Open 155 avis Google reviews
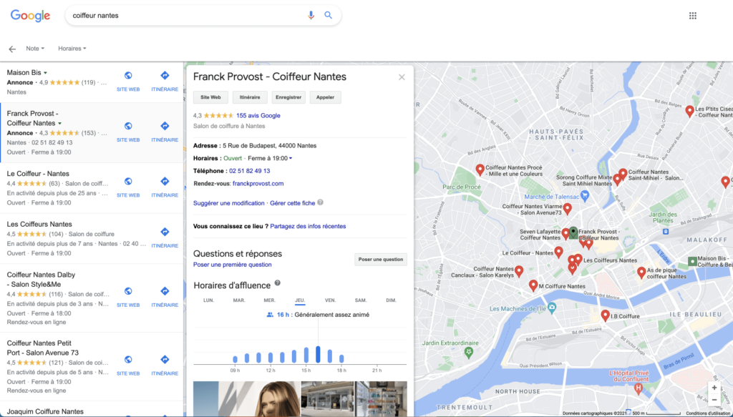Image resolution: width=733 pixels, height=417 pixels. [x=258, y=115]
